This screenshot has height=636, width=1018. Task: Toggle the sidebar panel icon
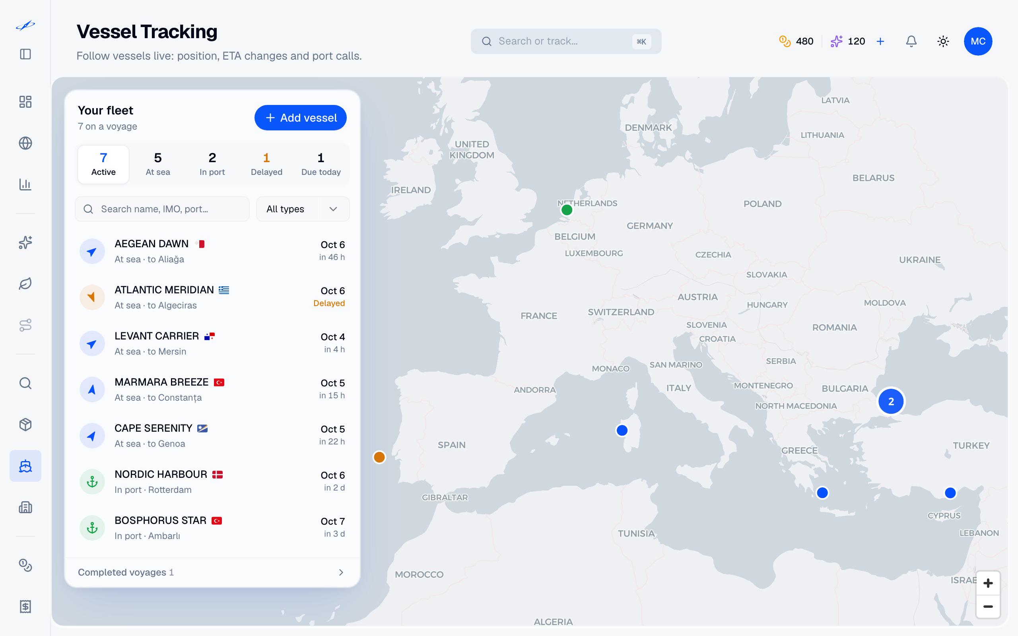click(x=25, y=54)
